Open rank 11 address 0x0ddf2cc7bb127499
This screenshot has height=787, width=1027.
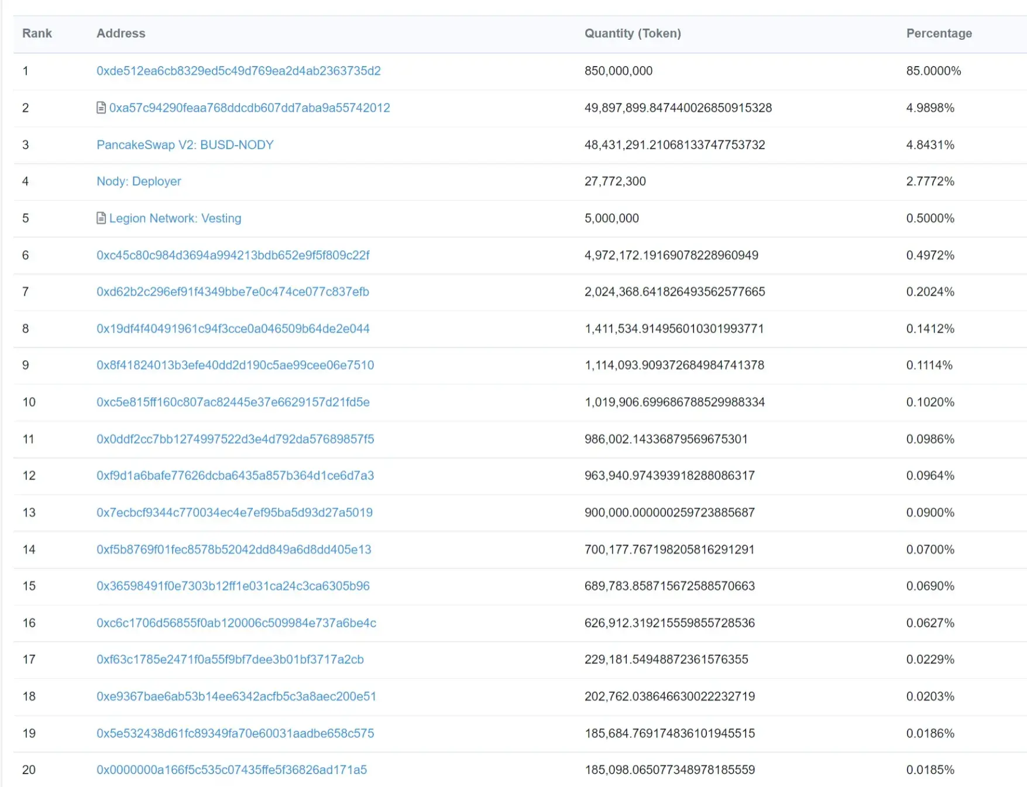pos(235,439)
